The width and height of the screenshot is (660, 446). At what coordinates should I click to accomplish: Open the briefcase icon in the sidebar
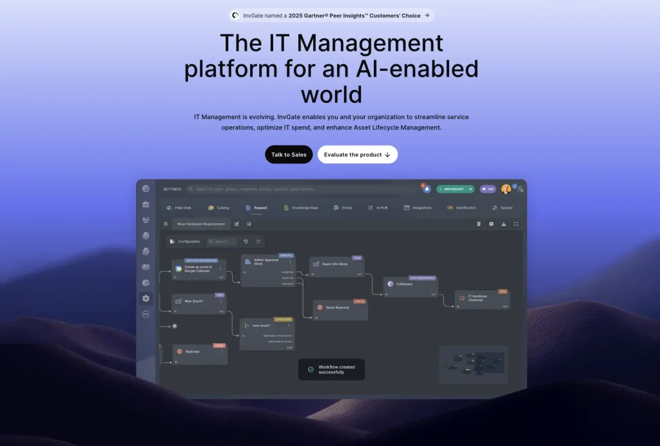coord(146,204)
